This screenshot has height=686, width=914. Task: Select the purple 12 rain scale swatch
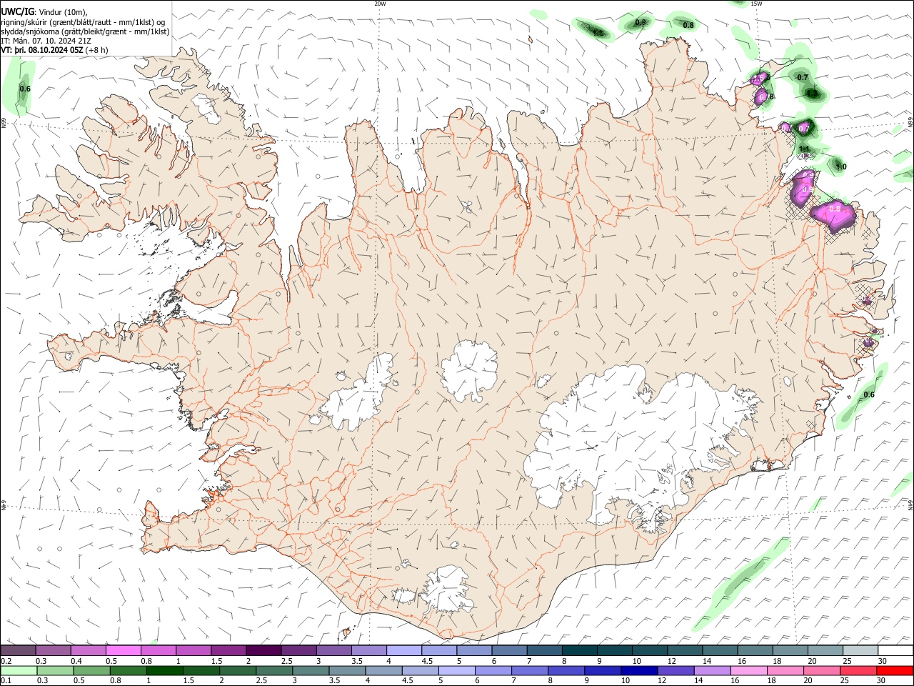click(676, 671)
